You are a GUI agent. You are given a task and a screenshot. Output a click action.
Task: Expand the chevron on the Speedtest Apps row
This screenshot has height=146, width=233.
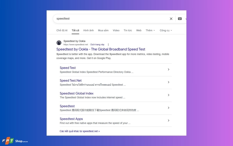click(169, 121)
